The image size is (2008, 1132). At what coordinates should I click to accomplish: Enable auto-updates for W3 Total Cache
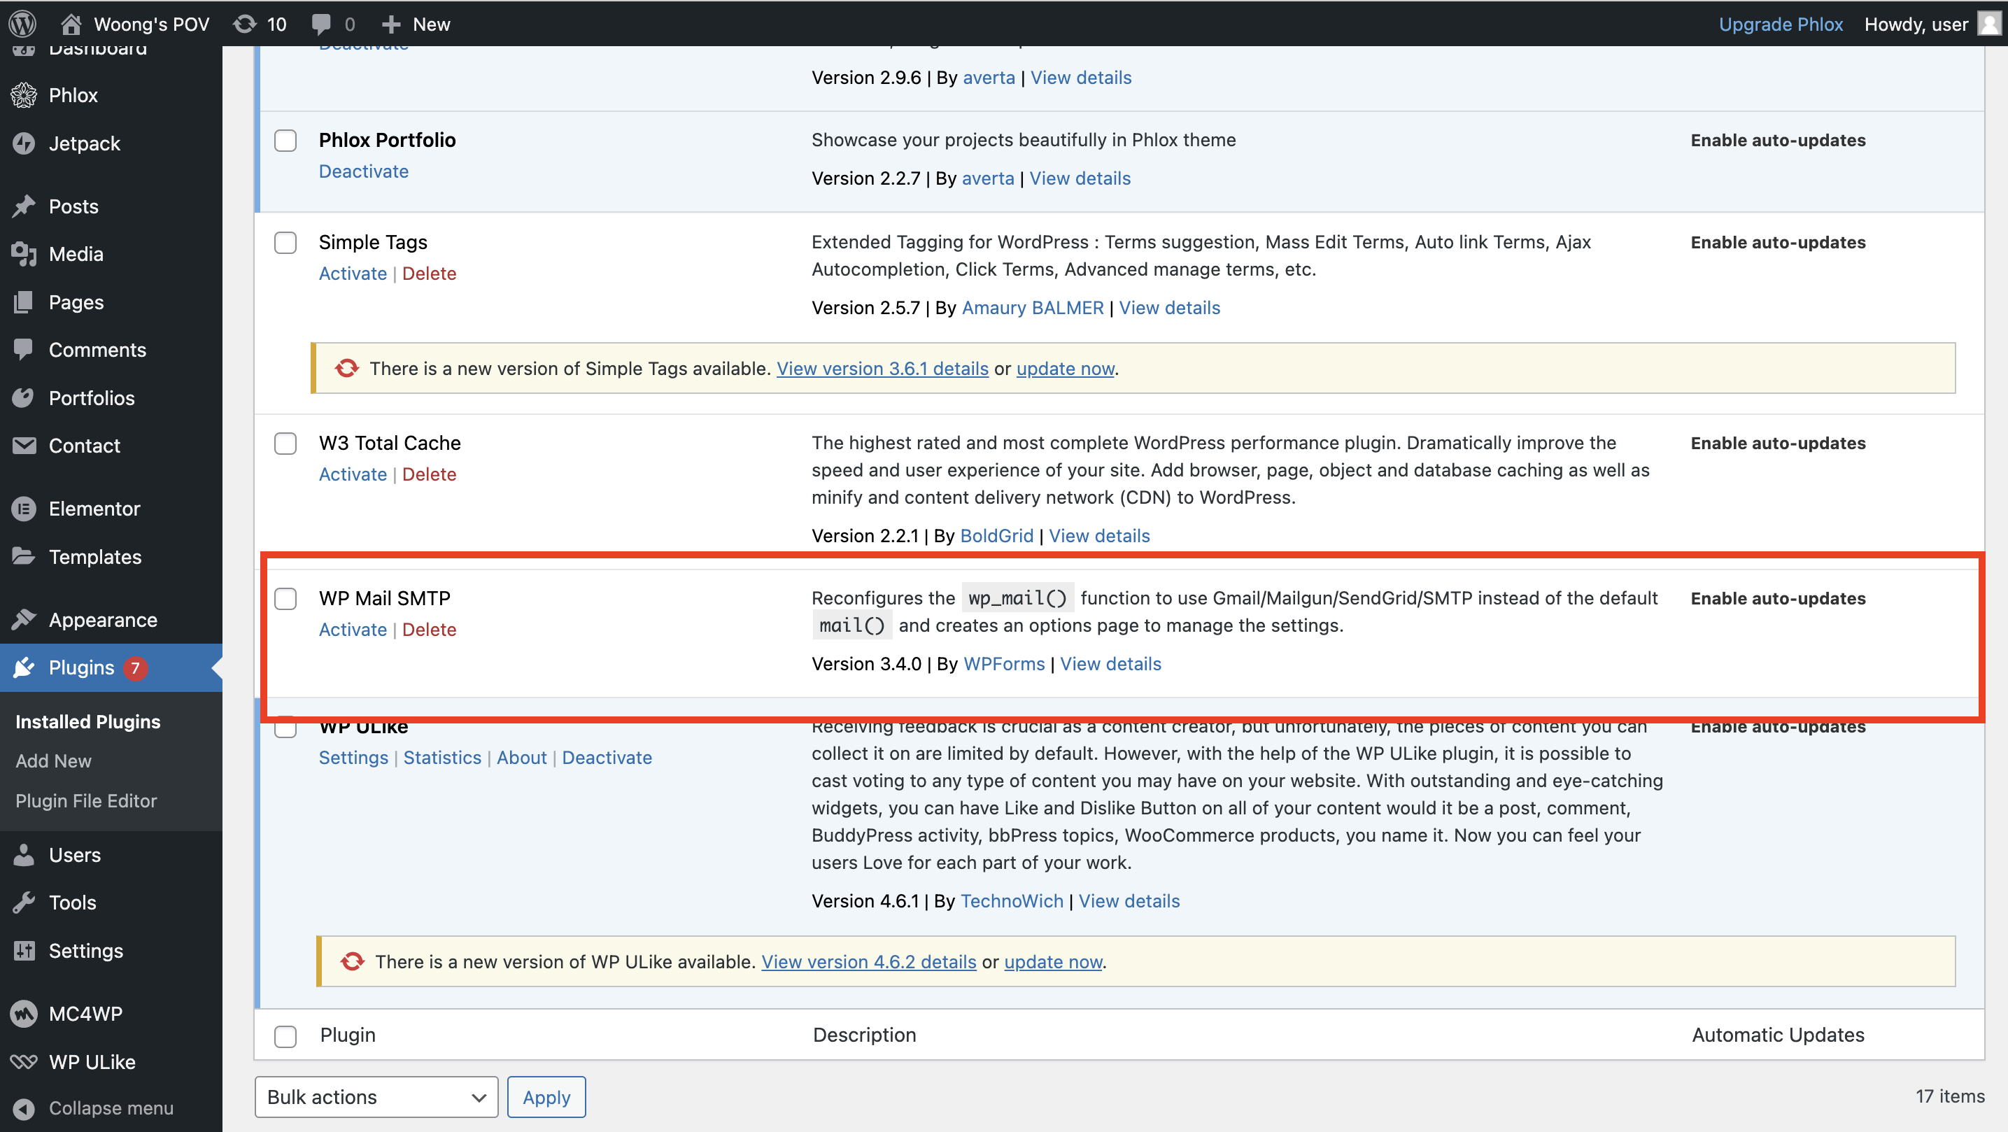click(x=1777, y=443)
